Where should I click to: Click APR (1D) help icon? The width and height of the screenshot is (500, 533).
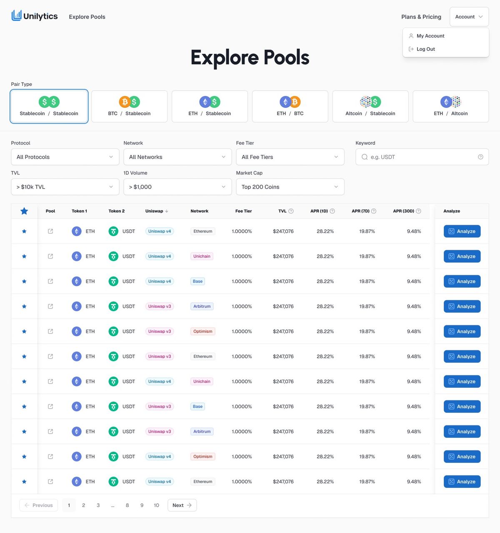[332, 211]
